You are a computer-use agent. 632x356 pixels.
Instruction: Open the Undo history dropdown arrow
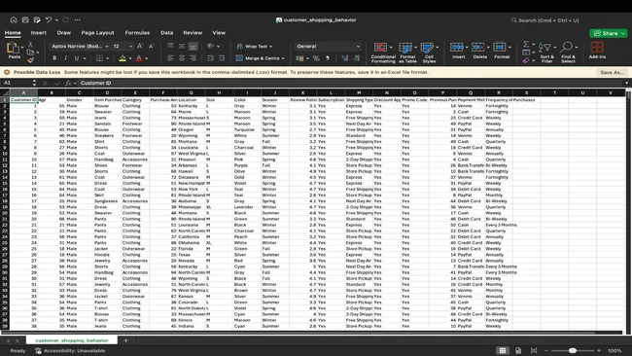pos(56,19)
